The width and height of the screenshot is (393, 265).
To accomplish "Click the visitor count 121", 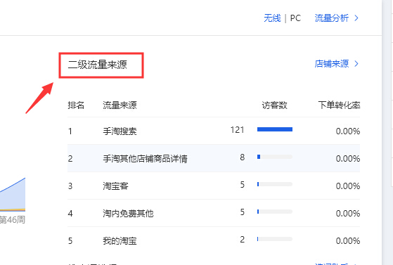I will coord(237,130).
